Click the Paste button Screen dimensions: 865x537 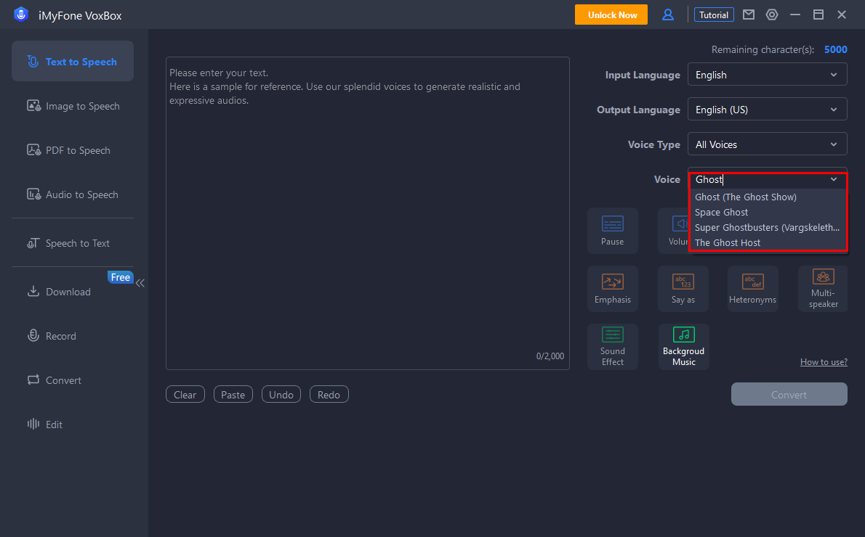click(233, 394)
